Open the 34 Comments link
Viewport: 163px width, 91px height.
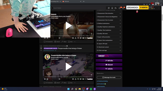point(48,42)
